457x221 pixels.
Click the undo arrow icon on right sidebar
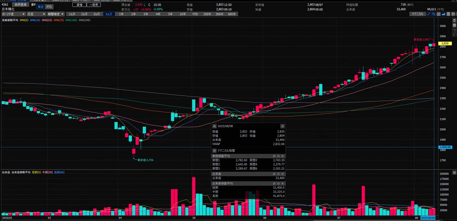pyautogui.click(x=454, y=30)
